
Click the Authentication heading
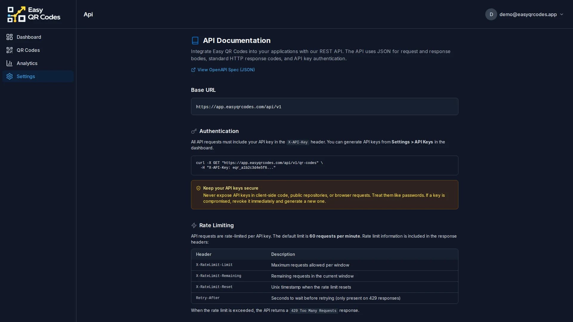[219, 131]
